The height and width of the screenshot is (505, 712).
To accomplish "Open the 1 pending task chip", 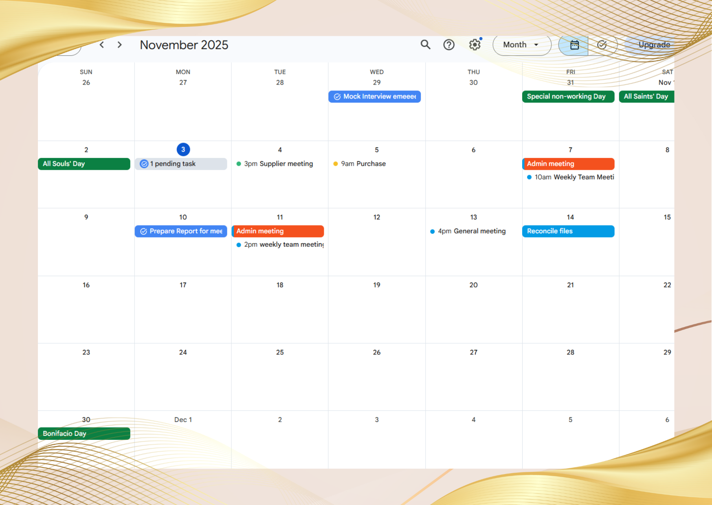I will click(x=181, y=164).
